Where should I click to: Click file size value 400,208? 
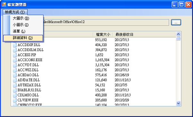pyautogui.click(x=101, y=95)
